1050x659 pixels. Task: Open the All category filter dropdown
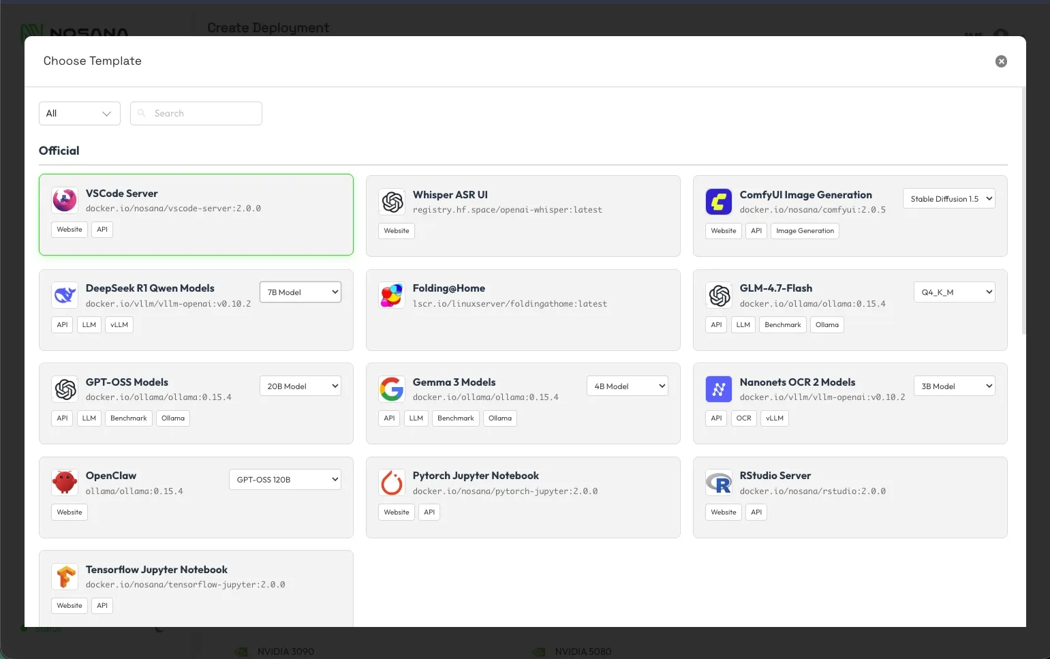(80, 113)
